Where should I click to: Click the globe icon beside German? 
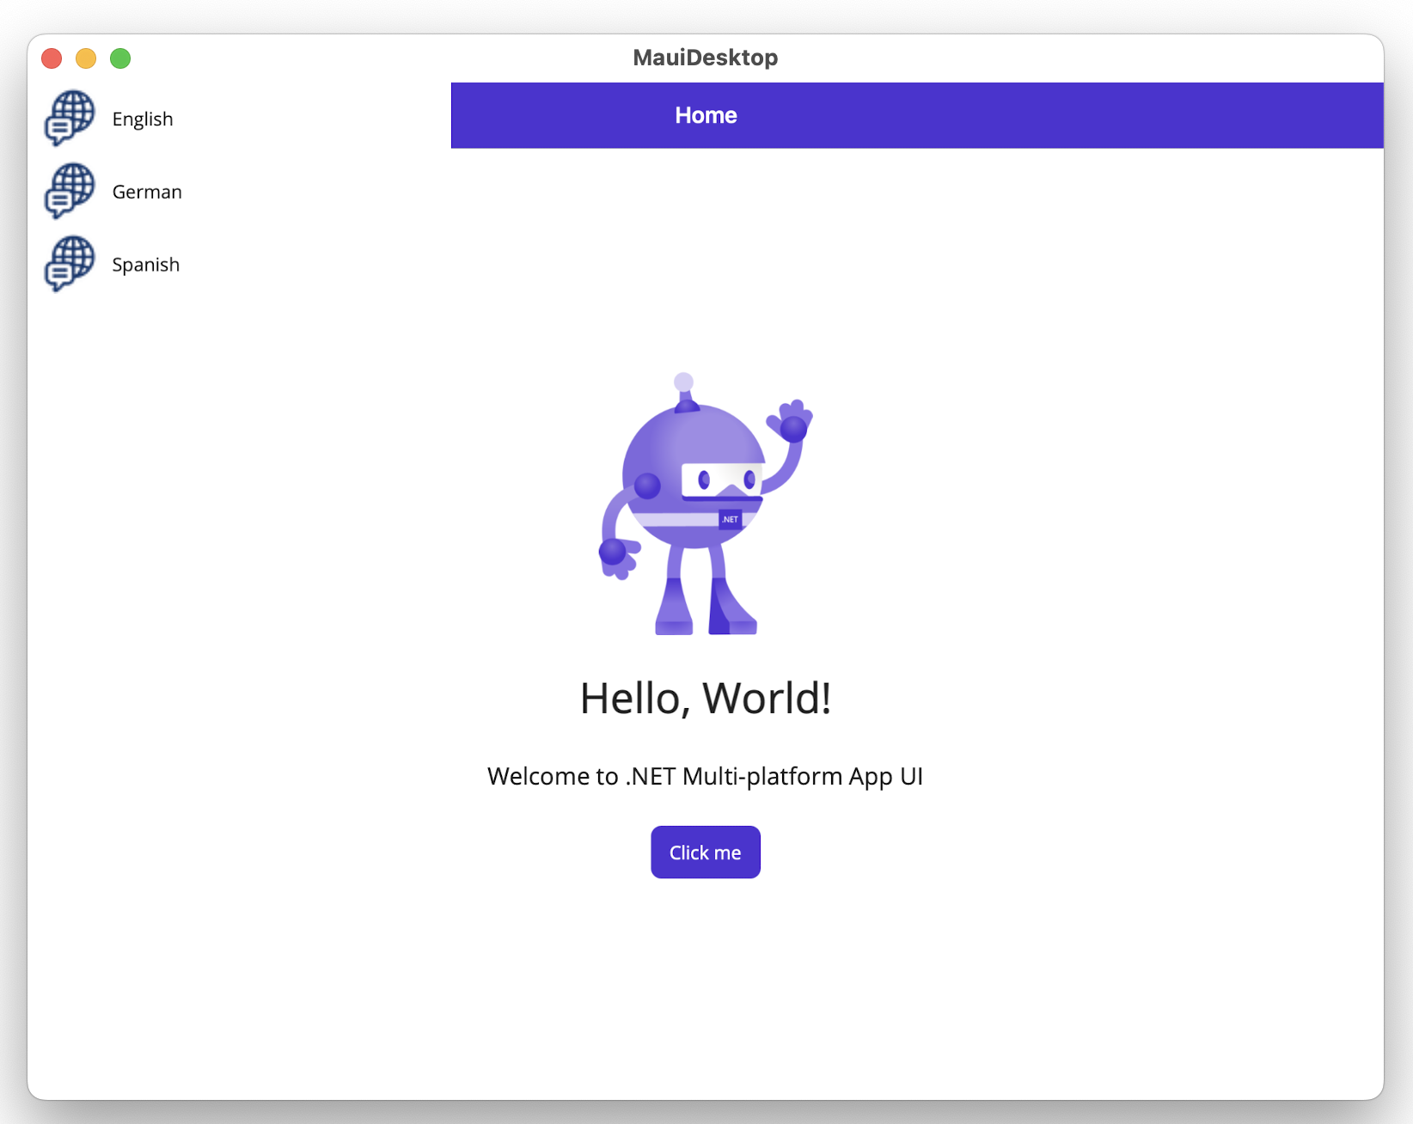(x=70, y=191)
